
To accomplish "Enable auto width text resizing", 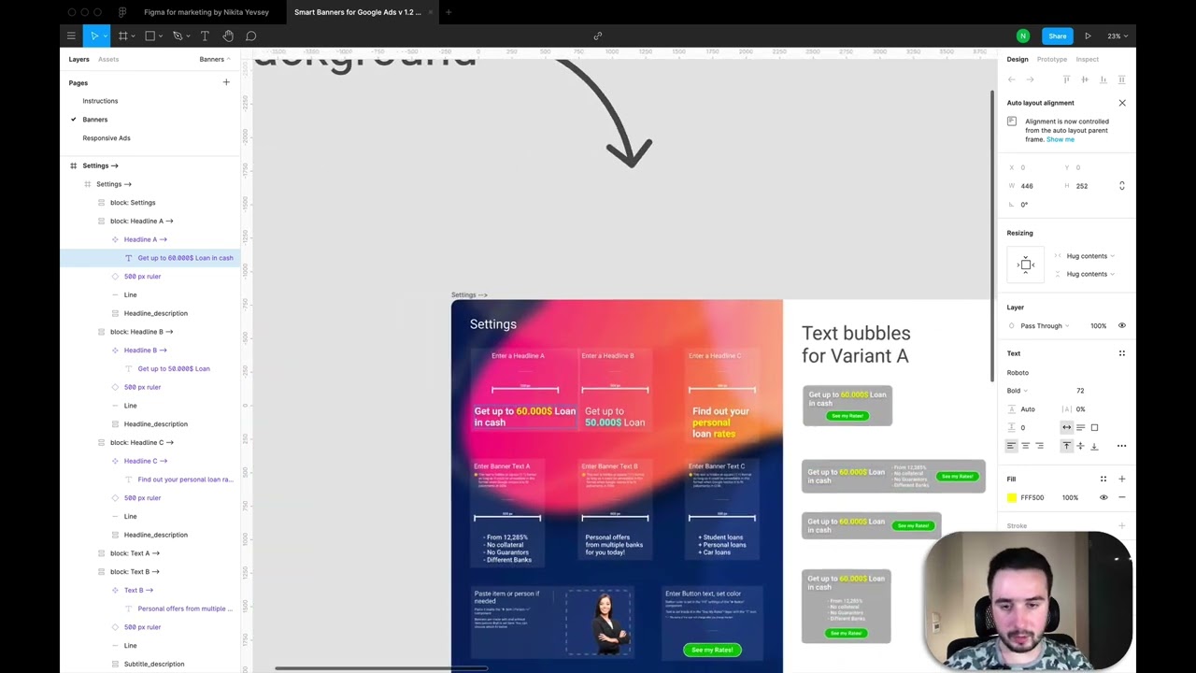I will pyautogui.click(x=1067, y=427).
